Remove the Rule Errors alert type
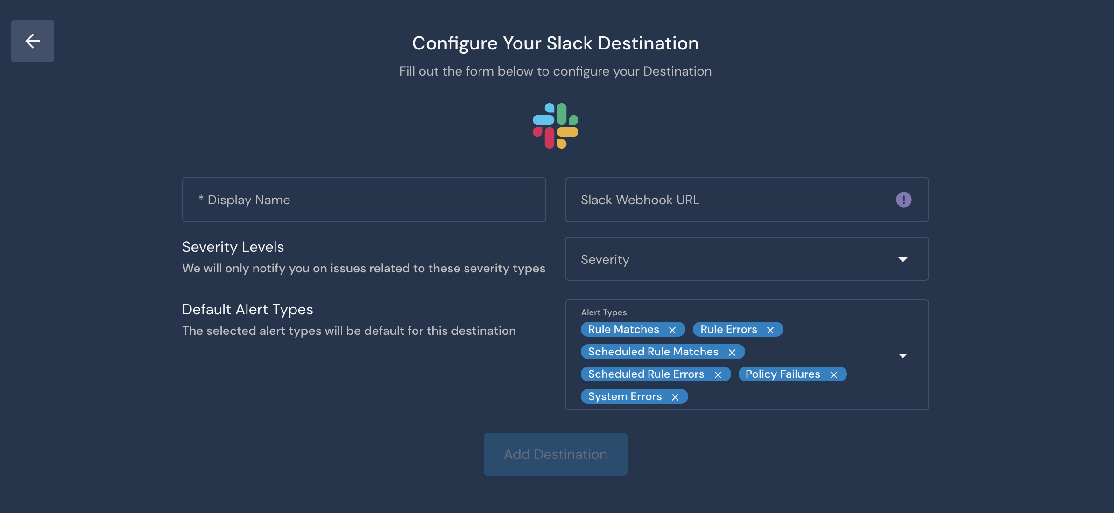The width and height of the screenshot is (1114, 513). (x=770, y=329)
